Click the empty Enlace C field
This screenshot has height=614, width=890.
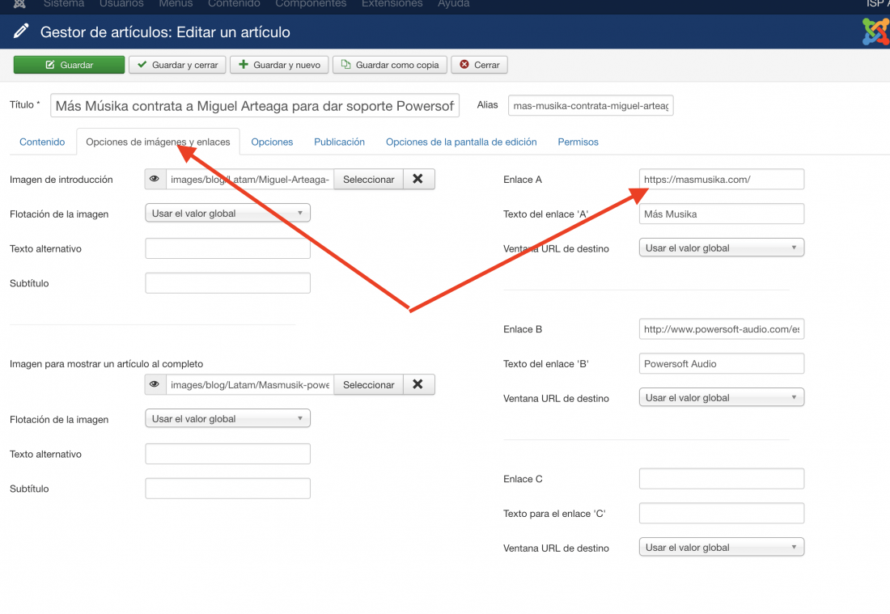(x=722, y=478)
